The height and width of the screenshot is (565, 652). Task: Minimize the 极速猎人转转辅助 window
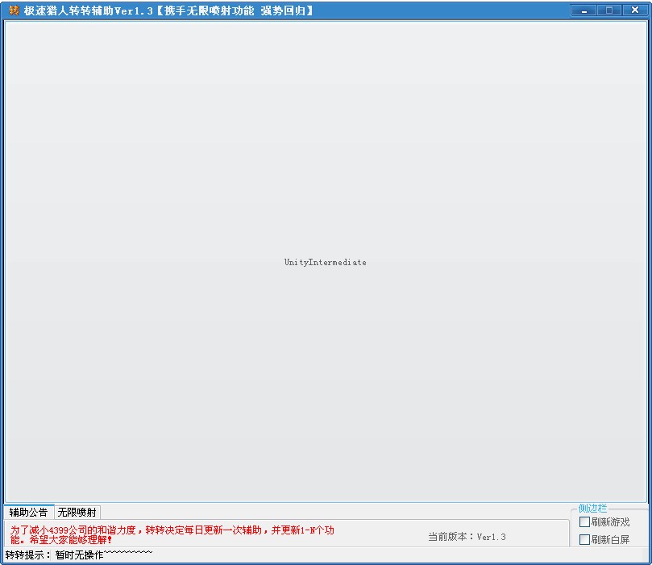583,10
